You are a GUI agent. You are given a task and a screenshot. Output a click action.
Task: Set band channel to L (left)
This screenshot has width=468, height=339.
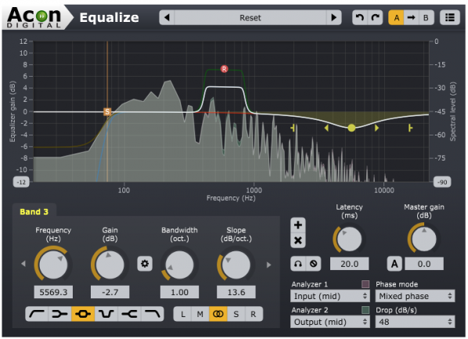(x=183, y=314)
